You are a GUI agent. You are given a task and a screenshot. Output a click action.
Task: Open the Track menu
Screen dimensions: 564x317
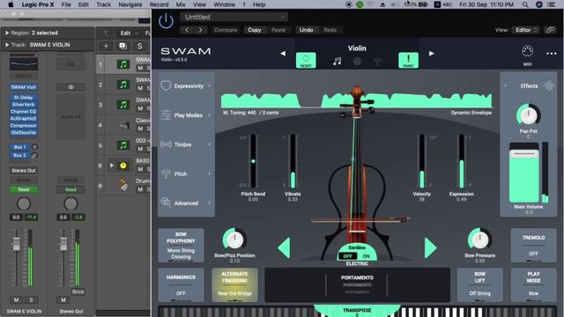[x=104, y=4]
